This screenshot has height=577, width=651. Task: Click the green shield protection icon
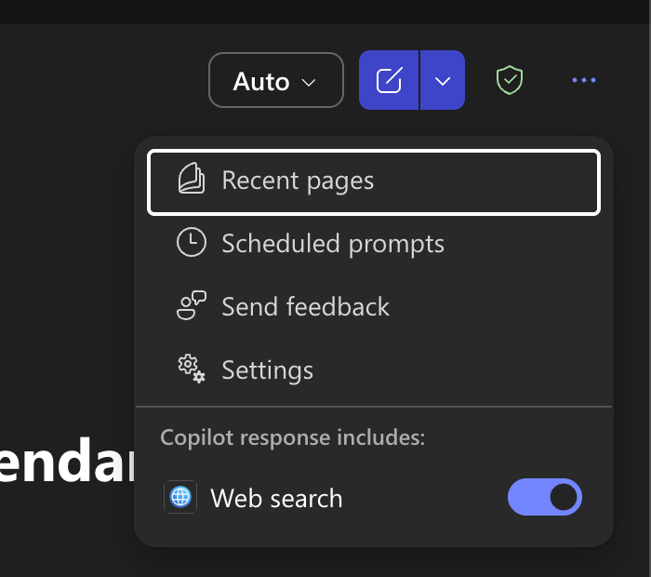(x=509, y=80)
